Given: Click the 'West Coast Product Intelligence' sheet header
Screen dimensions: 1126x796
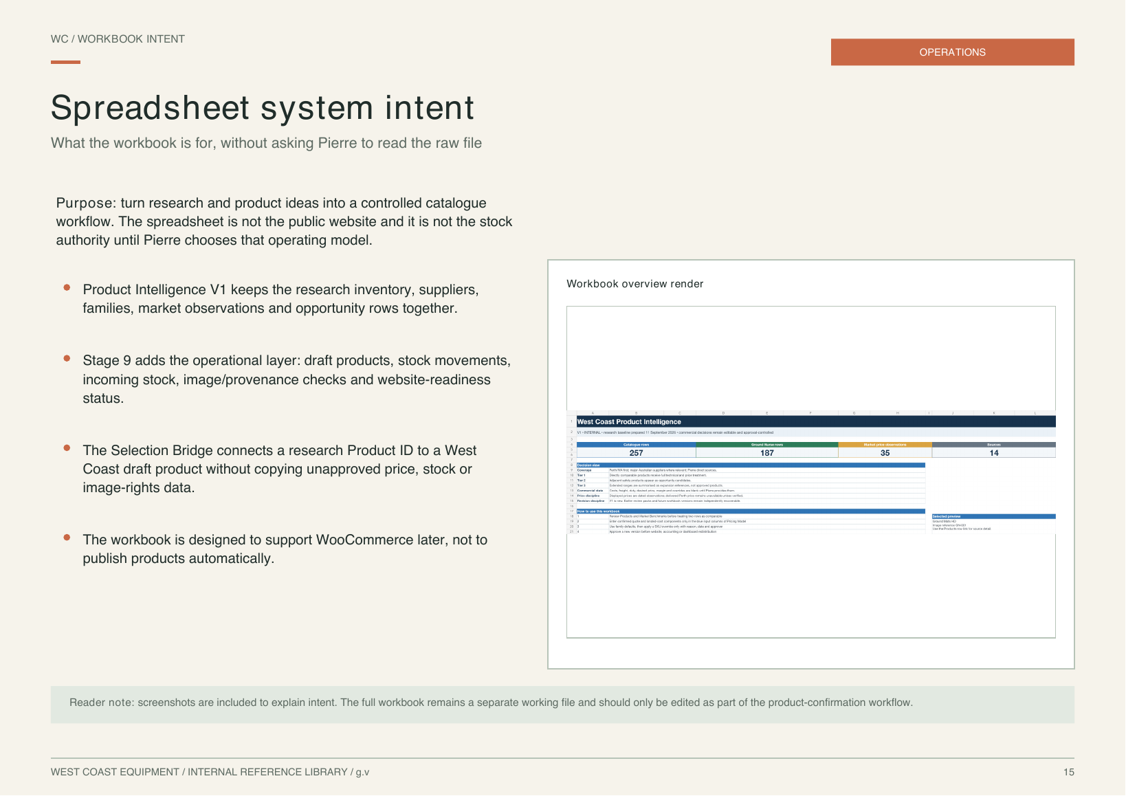Looking at the screenshot, I should point(816,421).
